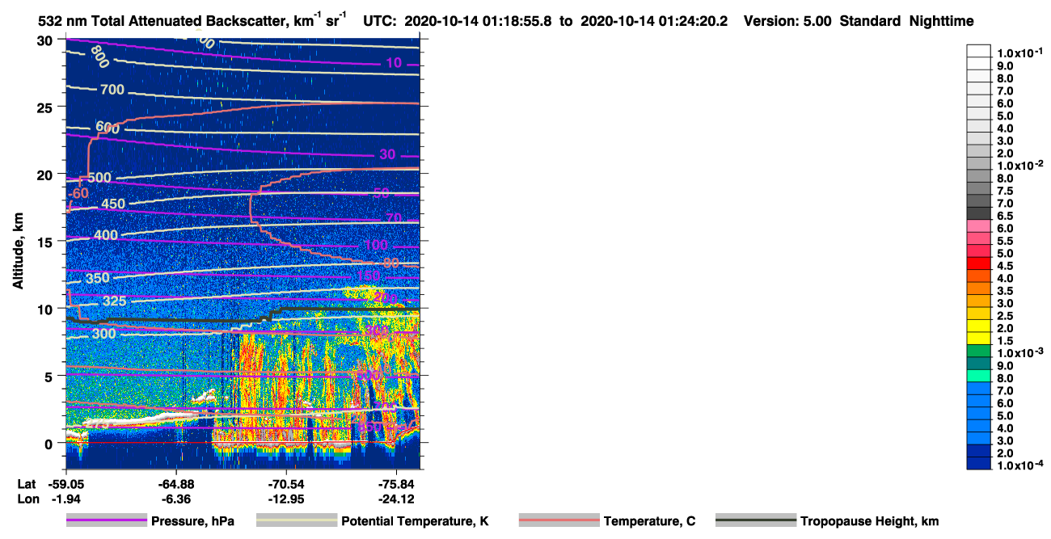The height and width of the screenshot is (539, 1051).
Task: Click the 'Pressure, hPa' legend label
Action: [194, 521]
